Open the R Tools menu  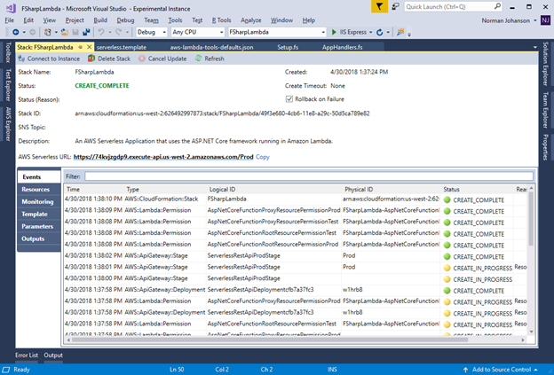click(222, 20)
